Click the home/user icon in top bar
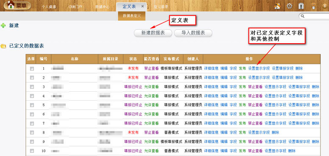The height and width of the screenshot is (156, 329). (x=277, y=6)
